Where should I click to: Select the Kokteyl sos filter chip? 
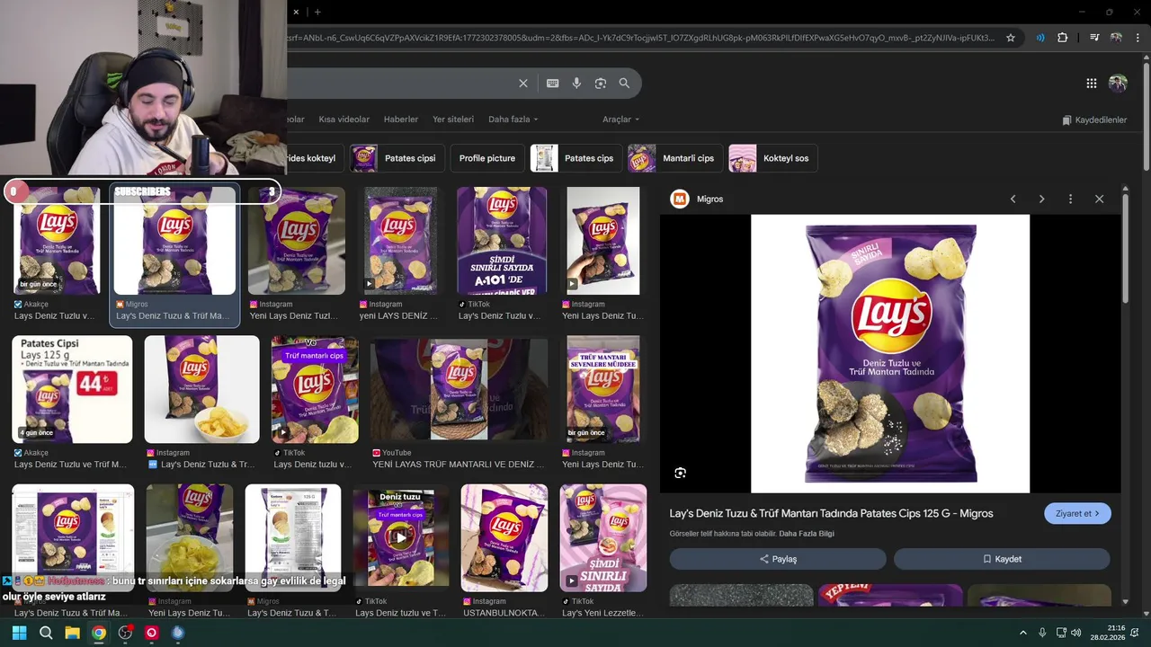coord(772,158)
